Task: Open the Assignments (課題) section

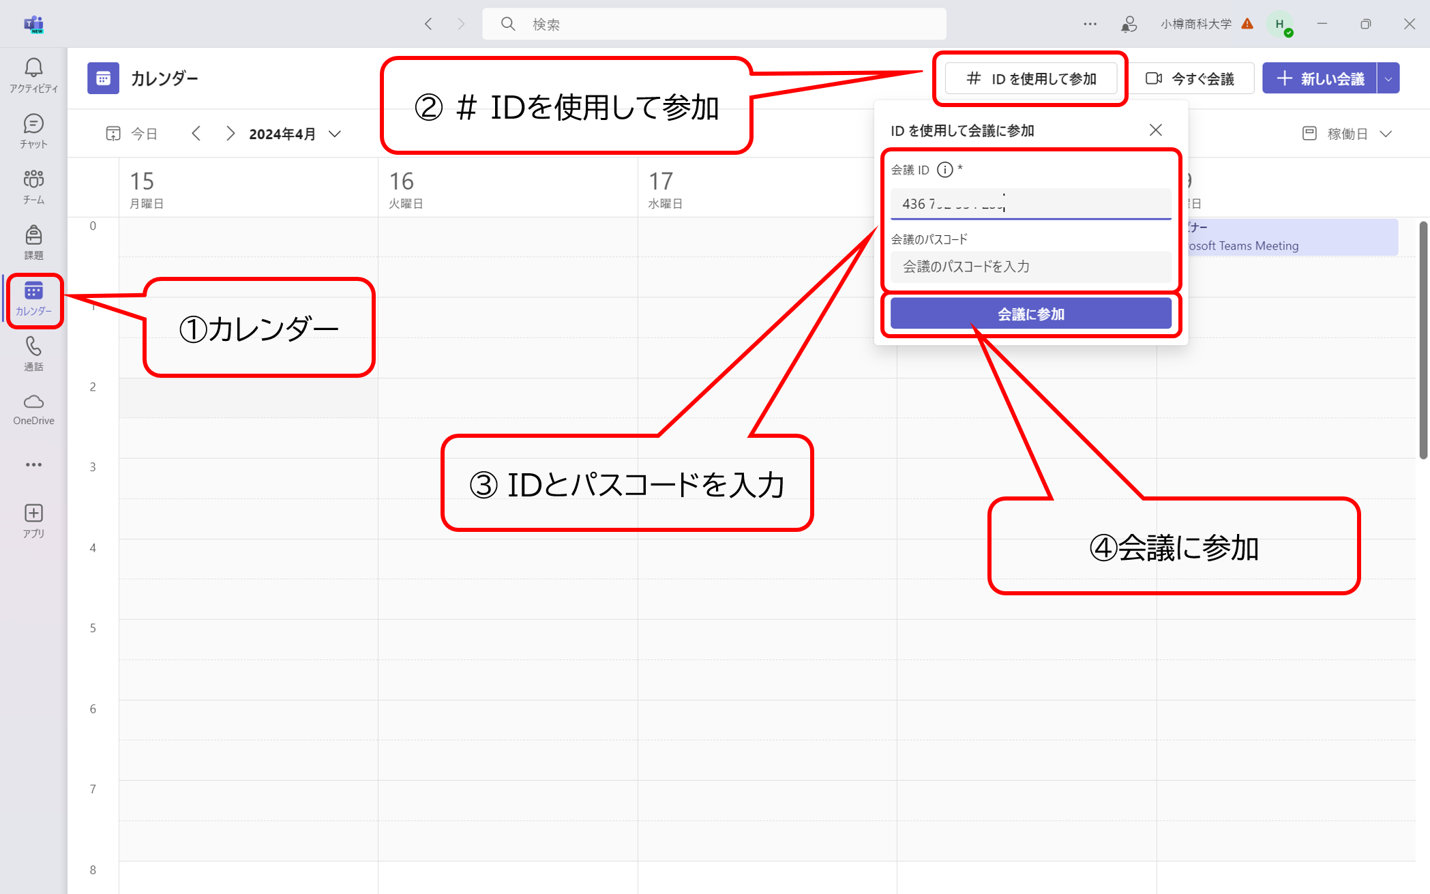Action: 33,243
